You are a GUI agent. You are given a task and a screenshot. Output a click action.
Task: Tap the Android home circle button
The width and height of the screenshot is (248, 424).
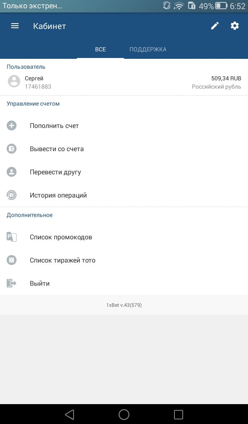pos(124,414)
